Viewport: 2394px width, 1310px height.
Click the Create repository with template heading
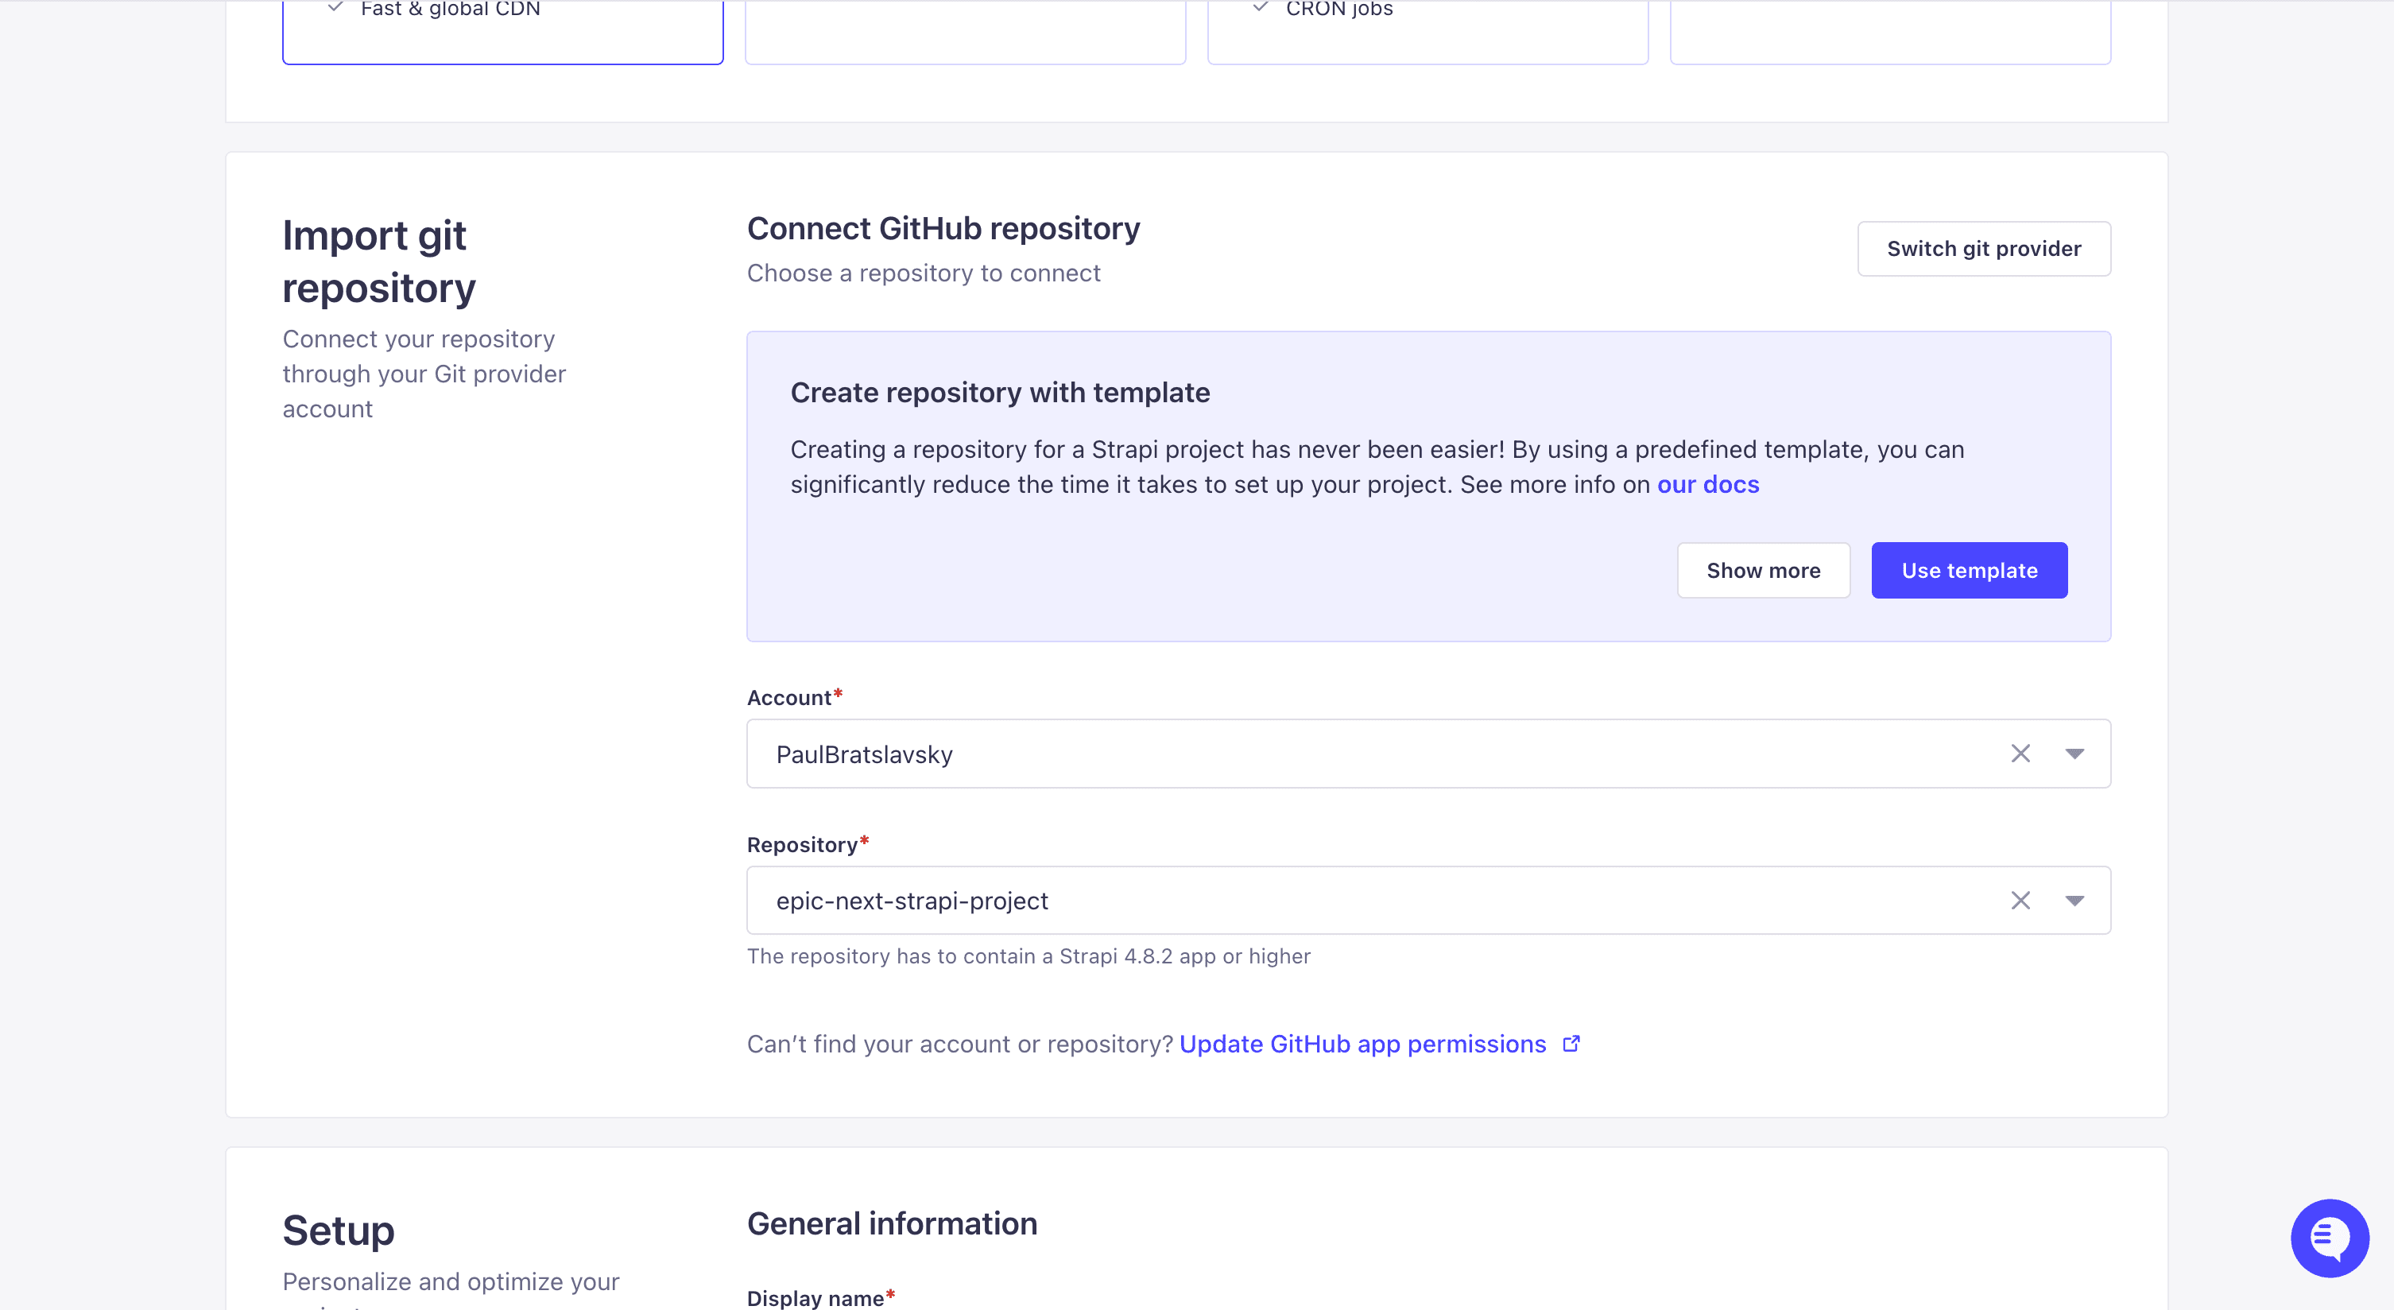pyautogui.click(x=1000, y=393)
